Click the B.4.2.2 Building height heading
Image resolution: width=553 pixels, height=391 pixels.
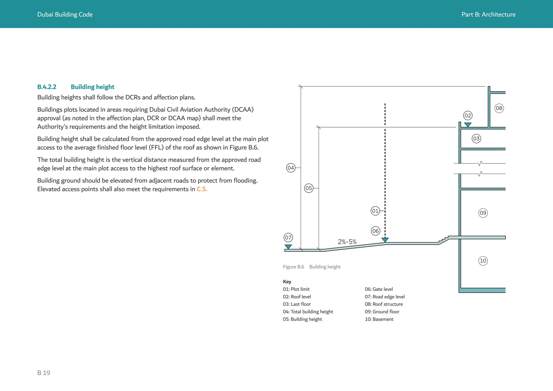(76, 87)
